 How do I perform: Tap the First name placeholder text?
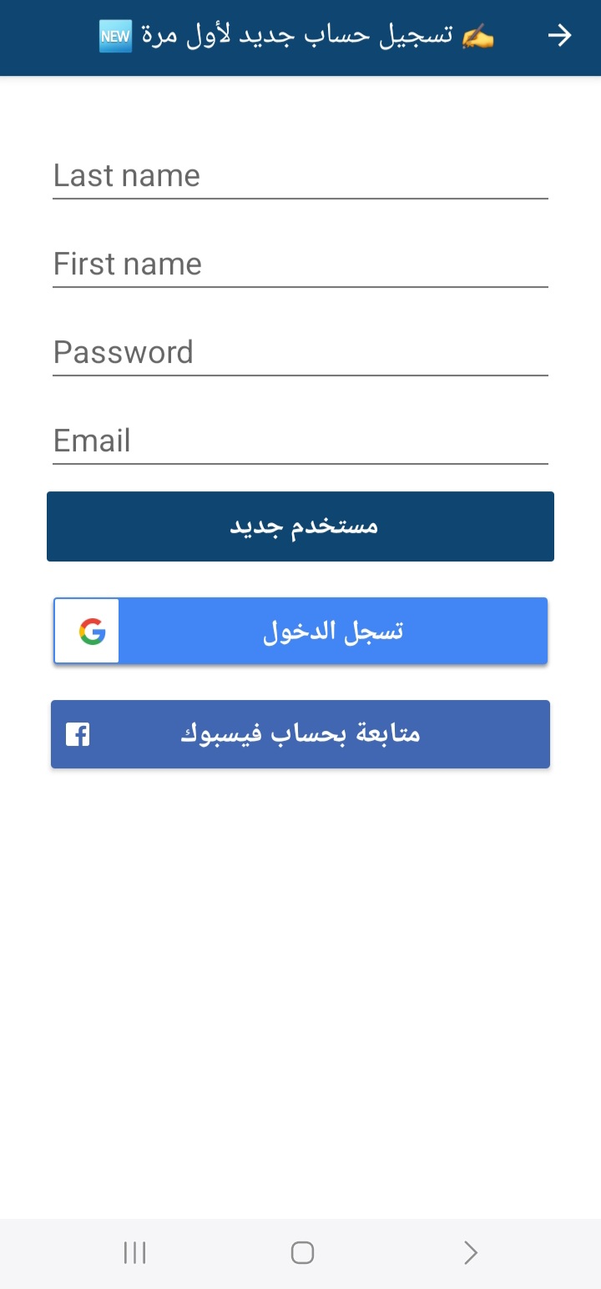(128, 264)
